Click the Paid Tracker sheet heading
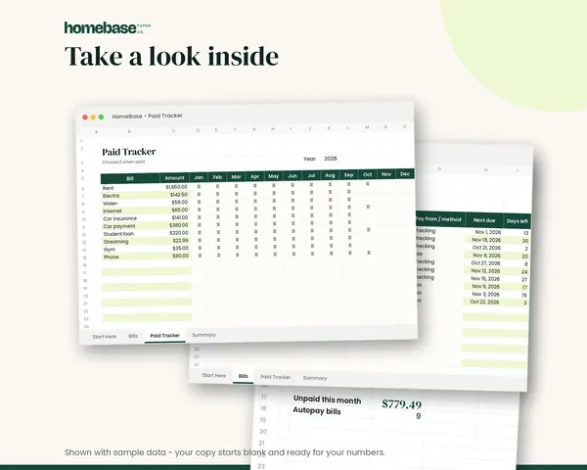 tap(129, 152)
